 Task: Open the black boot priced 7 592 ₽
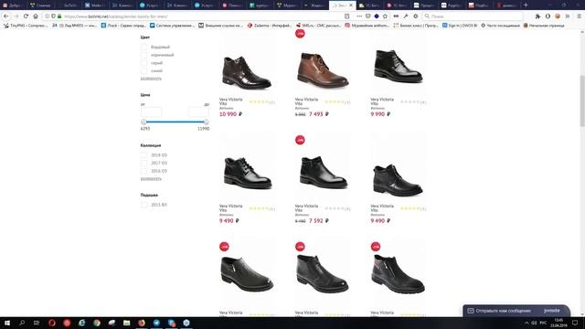323,172
